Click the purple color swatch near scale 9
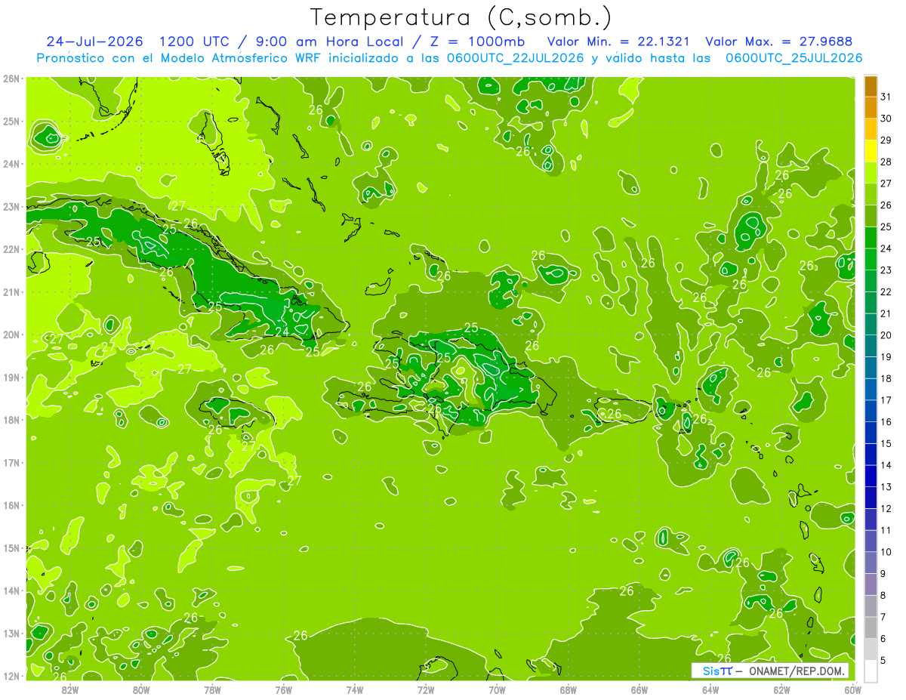Image resolution: width=906 pixels, height=700 pixels. (x=871, y=584)
